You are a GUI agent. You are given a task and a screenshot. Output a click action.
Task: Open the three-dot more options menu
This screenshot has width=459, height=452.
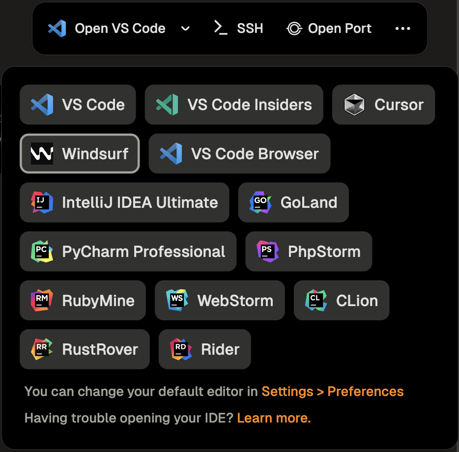click(403, 28)
